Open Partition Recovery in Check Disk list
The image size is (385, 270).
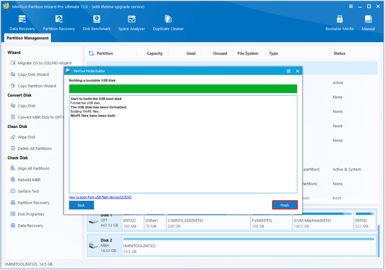click(x=30, y=203)
